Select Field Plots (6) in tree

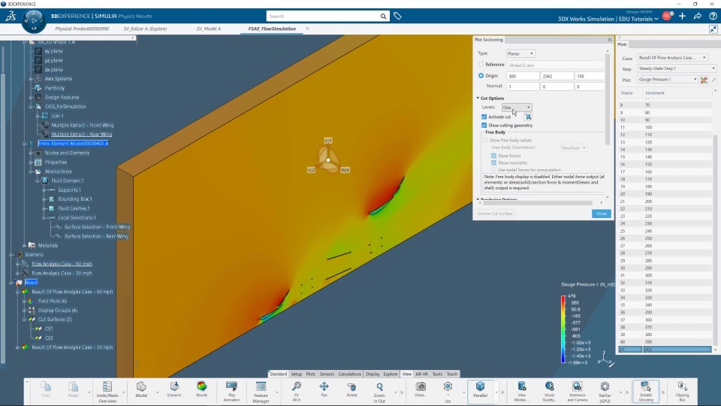click(x=53, y=301)
